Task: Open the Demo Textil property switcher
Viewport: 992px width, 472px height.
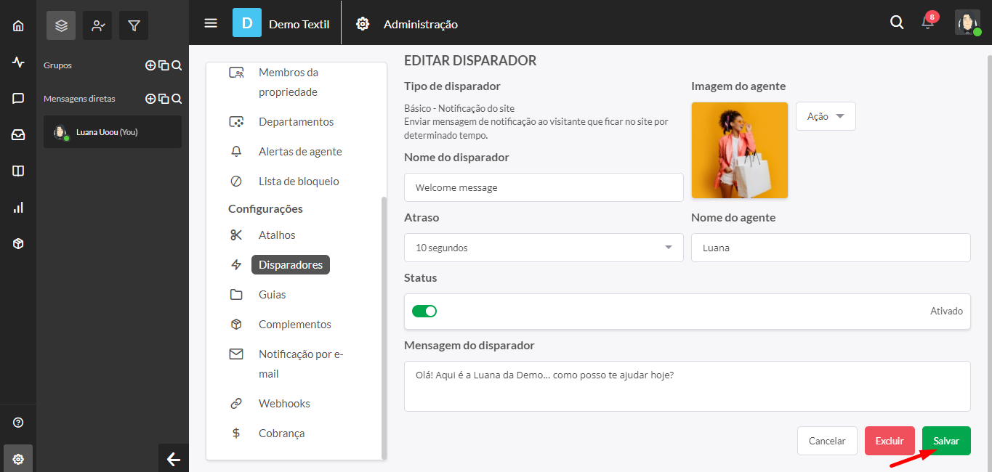Action: pos(281,23)
